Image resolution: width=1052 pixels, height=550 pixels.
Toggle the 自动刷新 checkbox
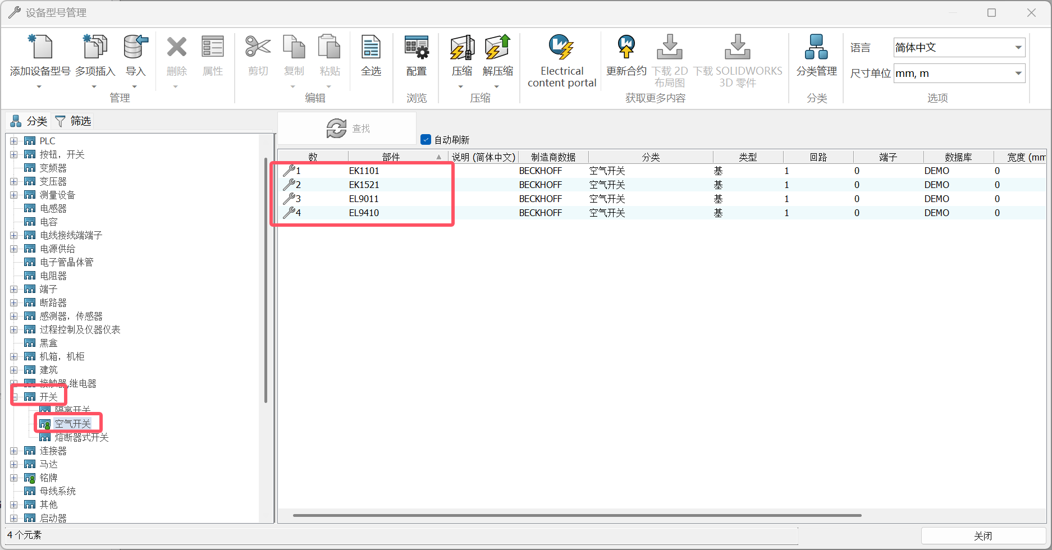pos(426,140)
